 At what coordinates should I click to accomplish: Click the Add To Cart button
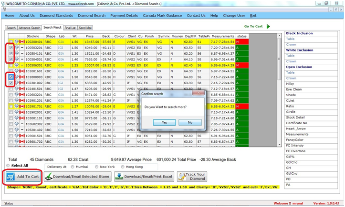coord(23,177)
